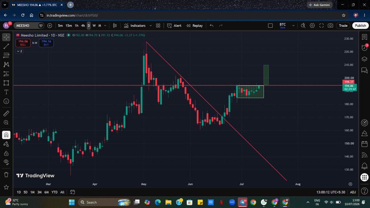370x208 pixels.
Task: Open the watchlist panel icon
Action: [364, 37]
